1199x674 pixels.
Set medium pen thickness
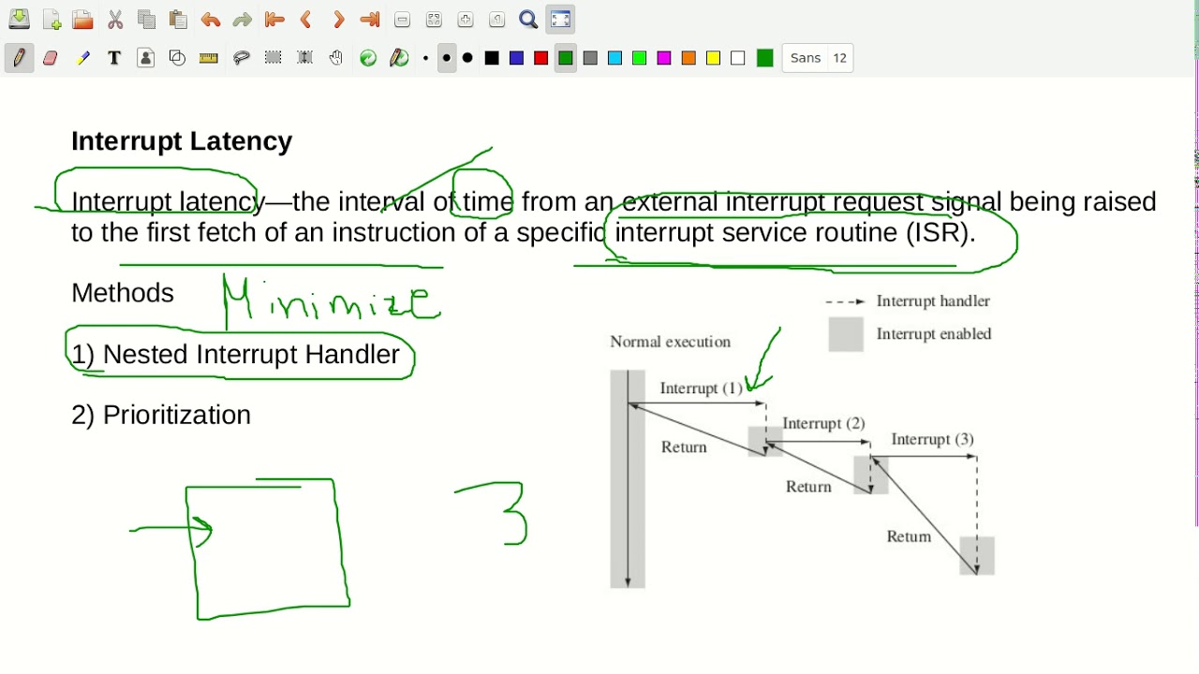coord(447,58)
